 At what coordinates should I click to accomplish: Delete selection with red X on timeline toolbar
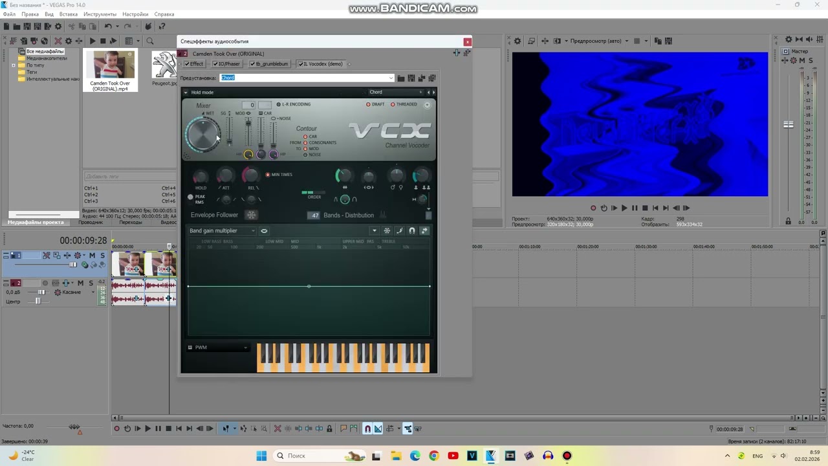(x=278, y=428)
